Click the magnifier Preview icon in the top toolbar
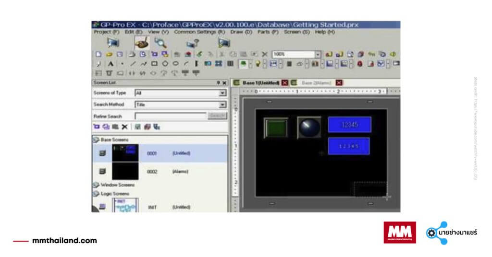This screenshot has height=257, width=492. (160, 43)
